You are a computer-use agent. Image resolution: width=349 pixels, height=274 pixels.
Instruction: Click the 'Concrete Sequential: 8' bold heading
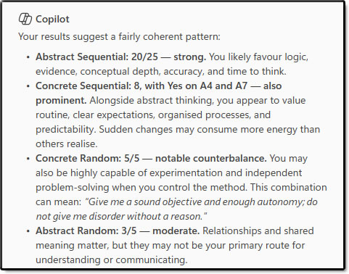[88, 86]
